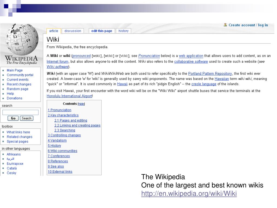Image resolution: width=277 pixels, height=208 pixels.
Task: Switch to Česky language version
Action: click(x=11, y=173)
